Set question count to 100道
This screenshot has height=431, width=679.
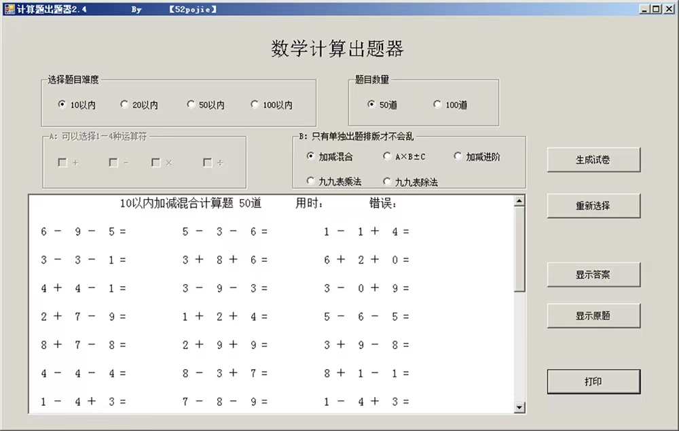[x=437, y=105]
